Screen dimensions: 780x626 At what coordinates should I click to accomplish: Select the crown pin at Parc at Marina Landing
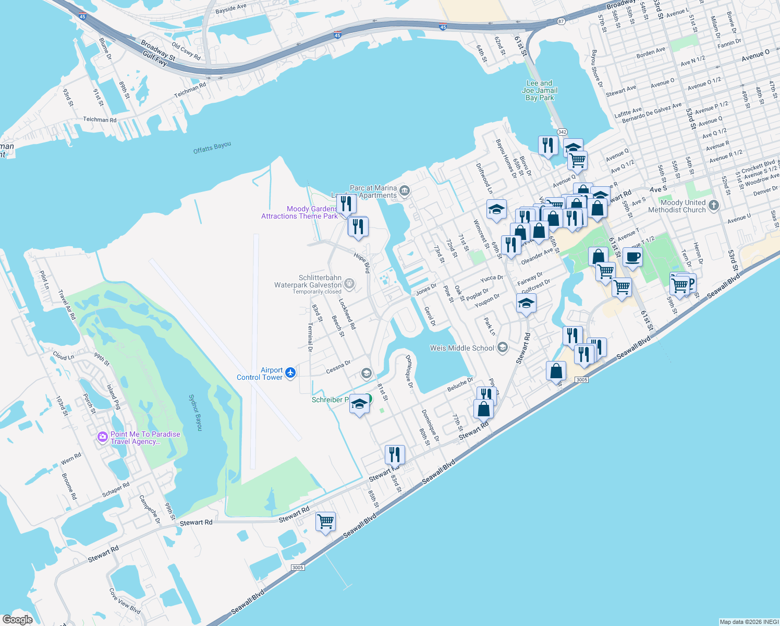[404, 191]
